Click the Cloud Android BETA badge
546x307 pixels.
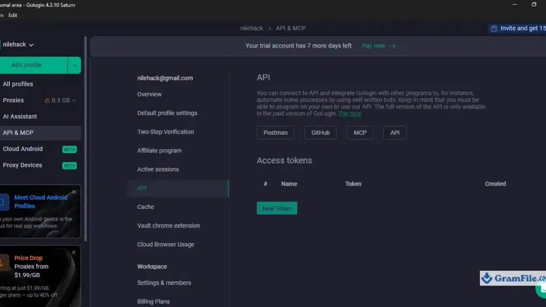coord(69,149)
